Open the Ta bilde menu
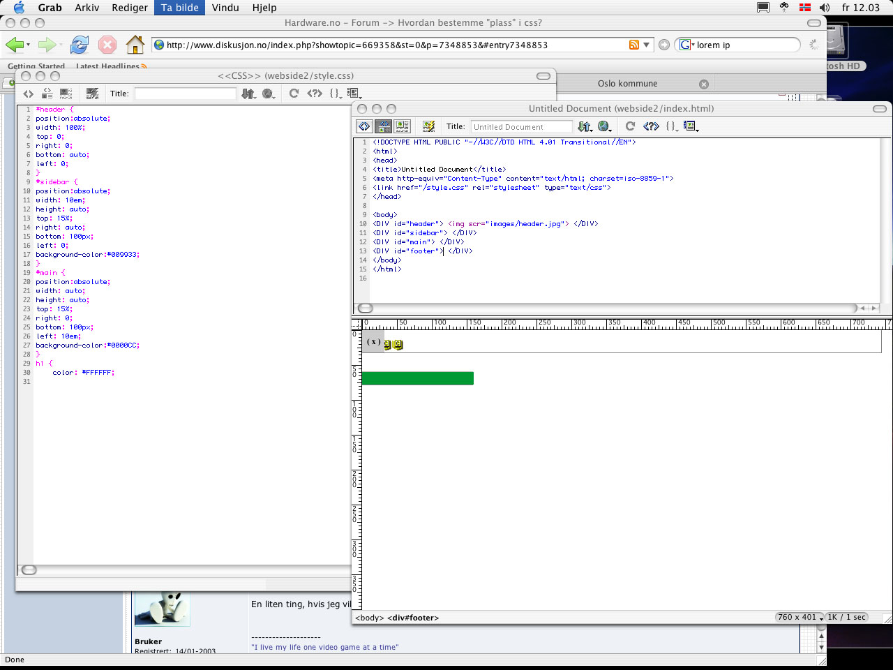 click(x=179, y=8)
